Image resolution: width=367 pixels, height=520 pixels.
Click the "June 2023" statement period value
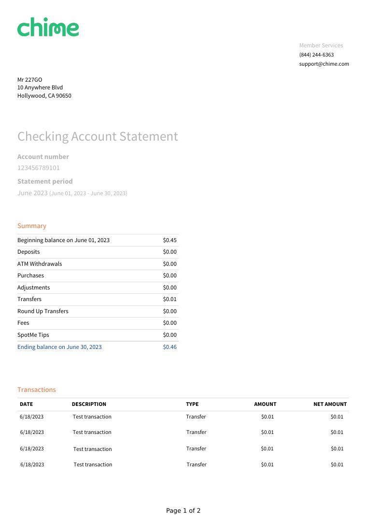(32, 193)
